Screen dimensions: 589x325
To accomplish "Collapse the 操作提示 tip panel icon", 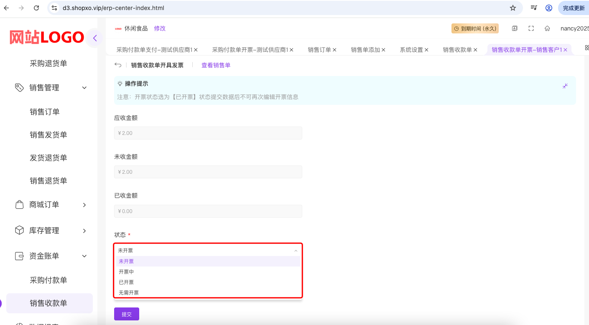I will coord(565,86).
